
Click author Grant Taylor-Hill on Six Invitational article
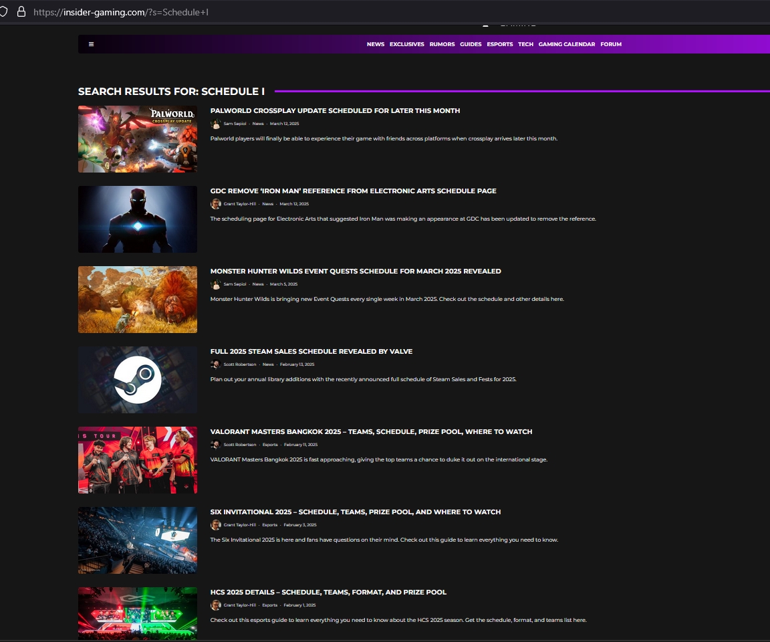click(x=240, y=524)
